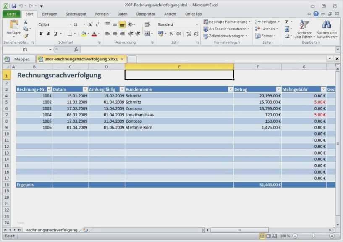This screenshot has height=242, width=343.
Task: Select the cell containing Jonathan Haas
Action: pos(179,115)
